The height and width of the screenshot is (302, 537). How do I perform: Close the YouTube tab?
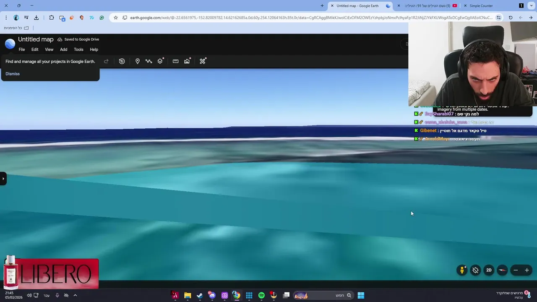click(399, 6)
